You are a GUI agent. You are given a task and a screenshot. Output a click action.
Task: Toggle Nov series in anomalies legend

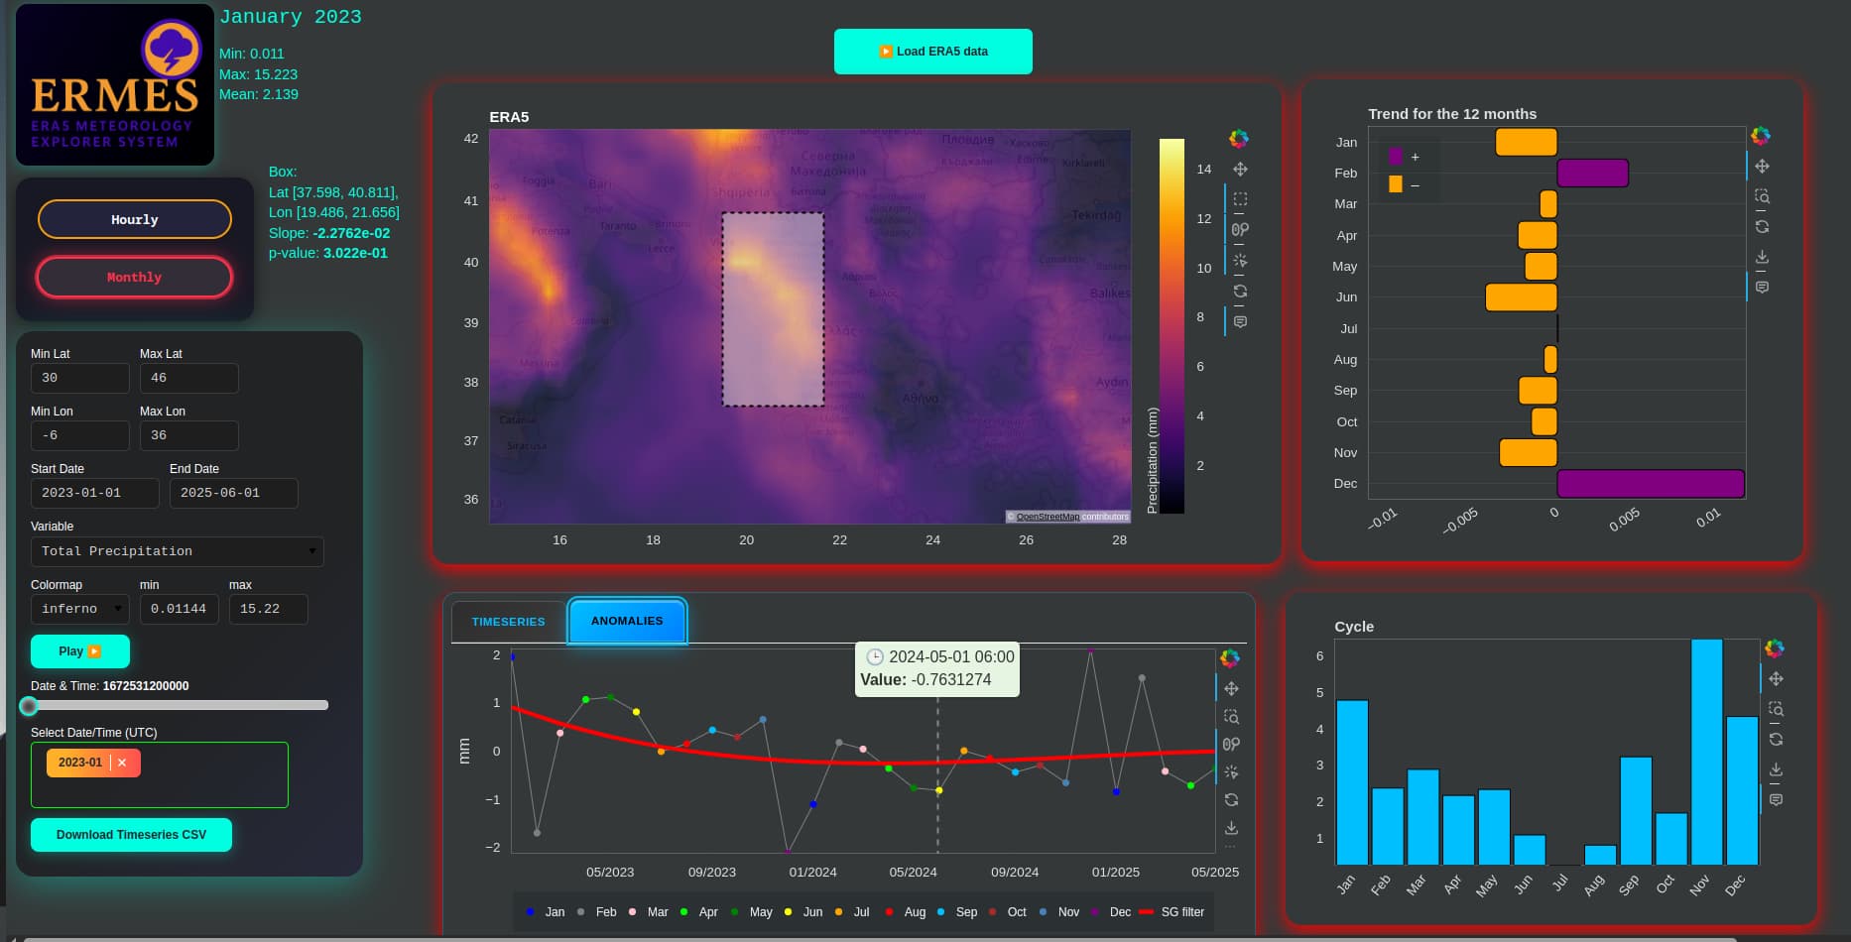pos(1058,912)
